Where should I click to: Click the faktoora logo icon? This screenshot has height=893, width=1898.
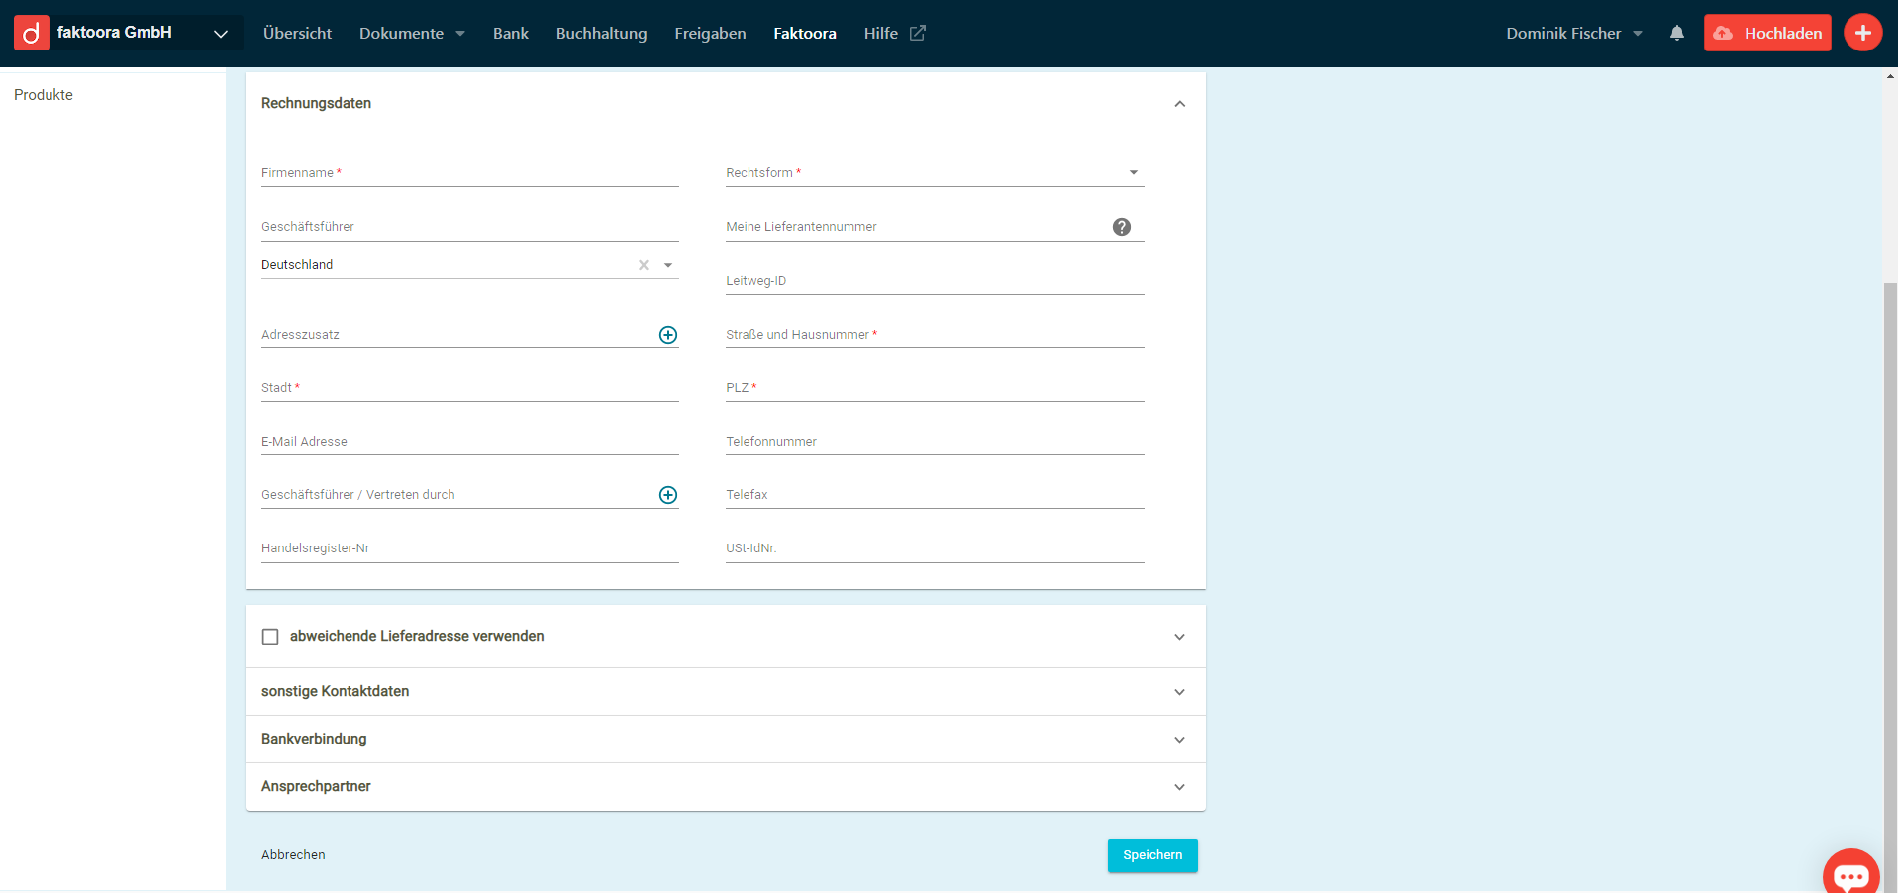[32, 33]
